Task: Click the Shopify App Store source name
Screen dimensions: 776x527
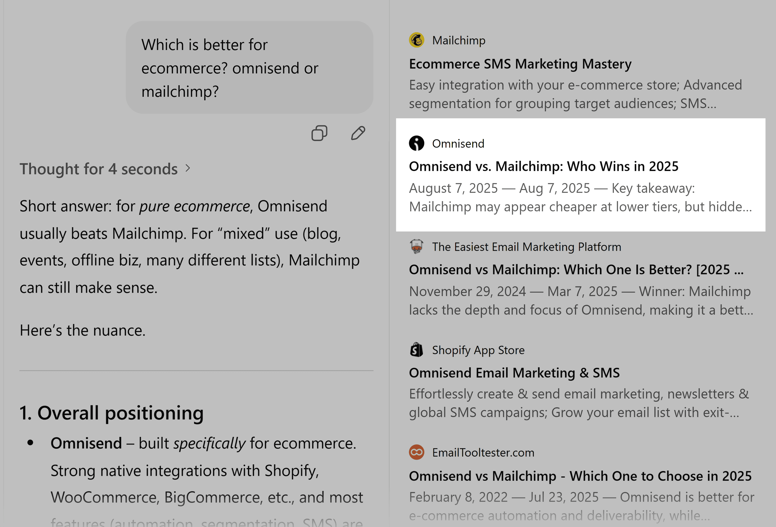Action: pyautogui.click(x=478, y=350)
